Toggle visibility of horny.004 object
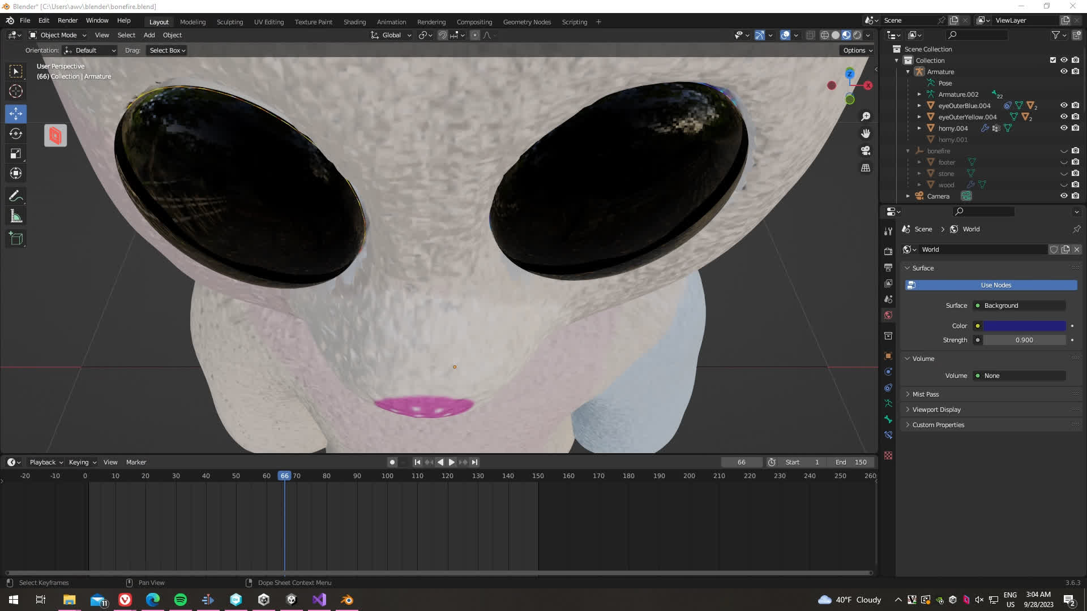Viewport: 1087px width, 611px height. 1064,128
